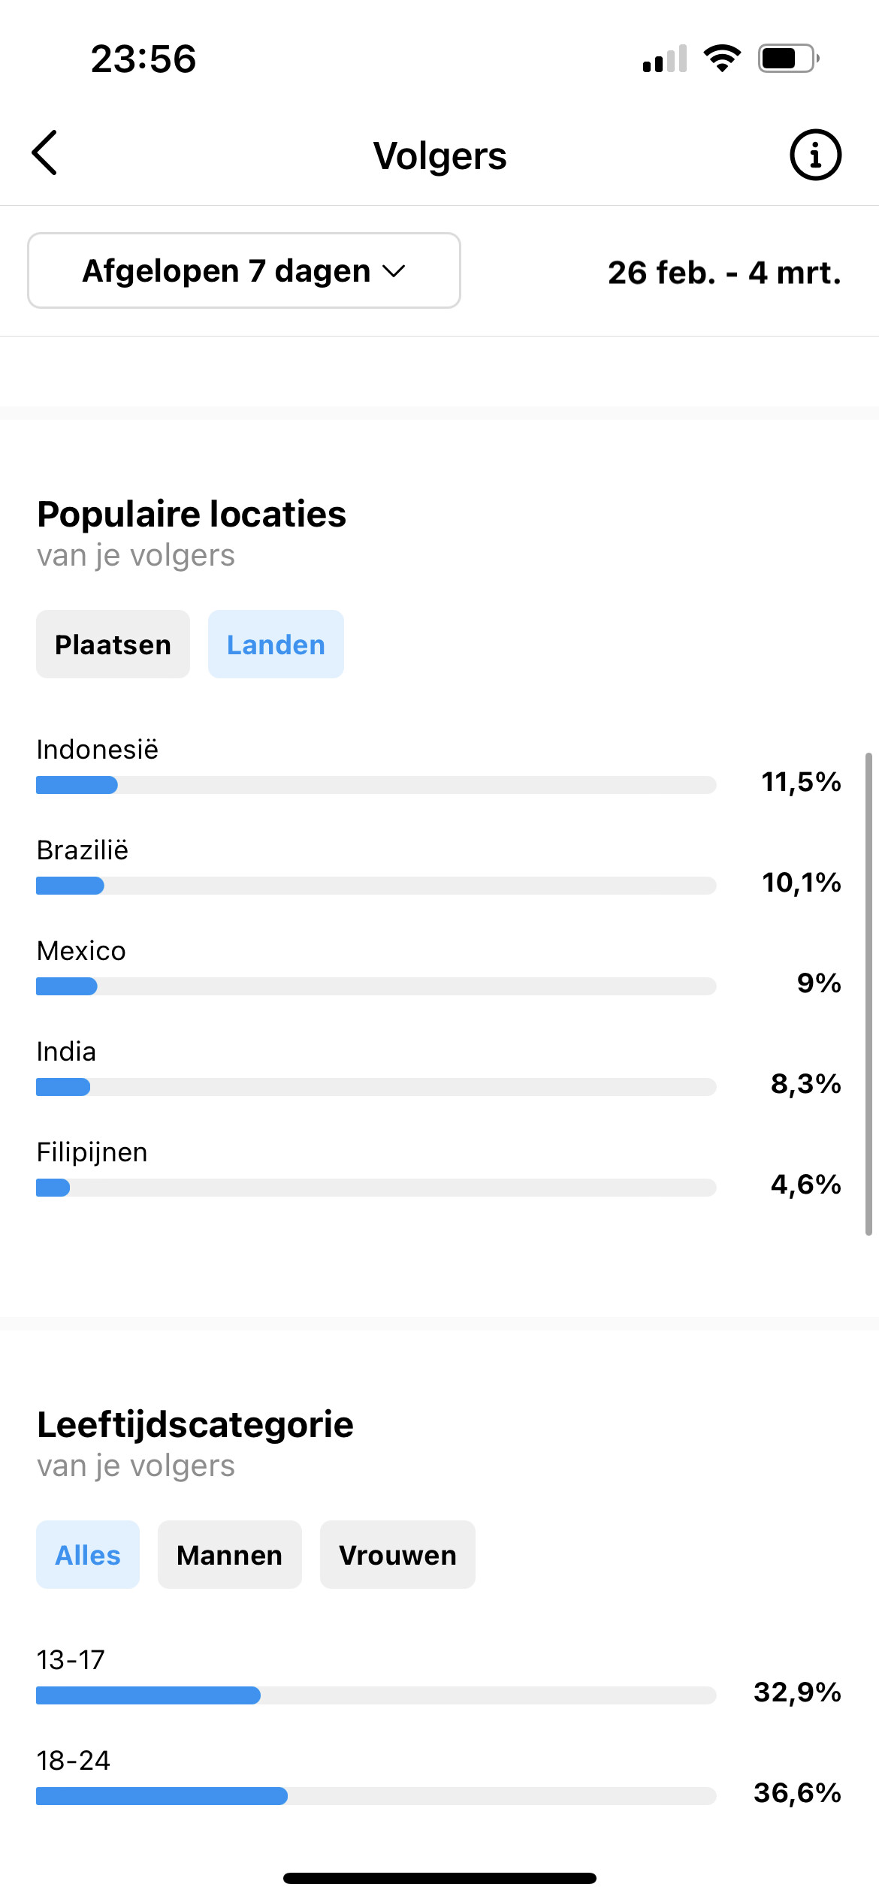Select the Landen tab
The image size is (879, 1902).
coord(276,645)
